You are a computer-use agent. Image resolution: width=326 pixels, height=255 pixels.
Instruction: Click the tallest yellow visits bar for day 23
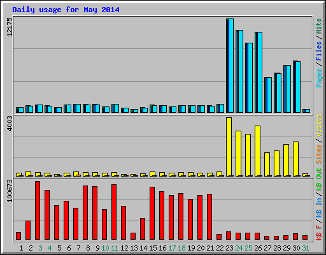229,147
